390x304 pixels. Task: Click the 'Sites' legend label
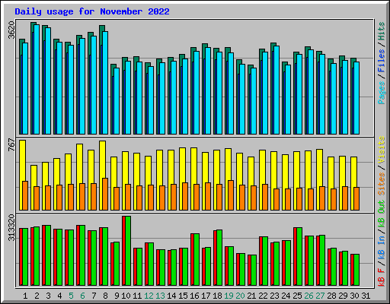coord(382,184)
